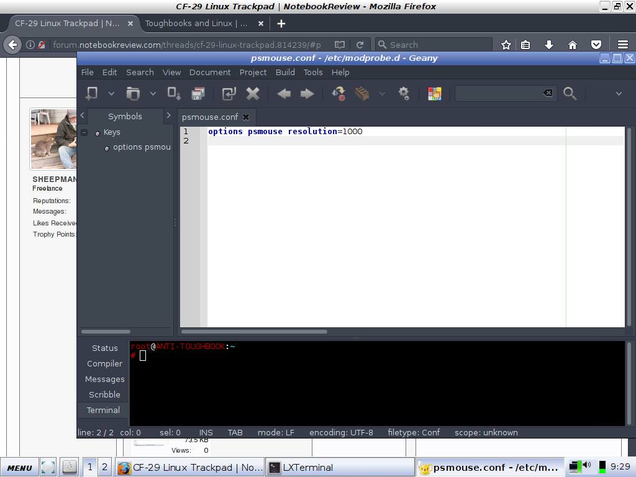Click the editor vertical scrollbar
Viewport: 636px width, 477px height.
point(629,227)
